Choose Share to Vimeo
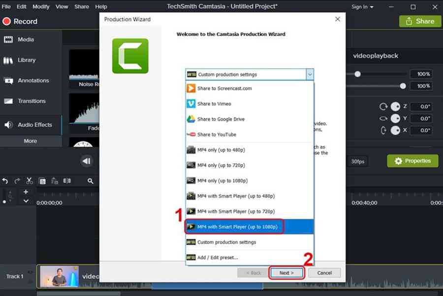The height and width of the screenshot is (296, 443). (x=250, y=104)
